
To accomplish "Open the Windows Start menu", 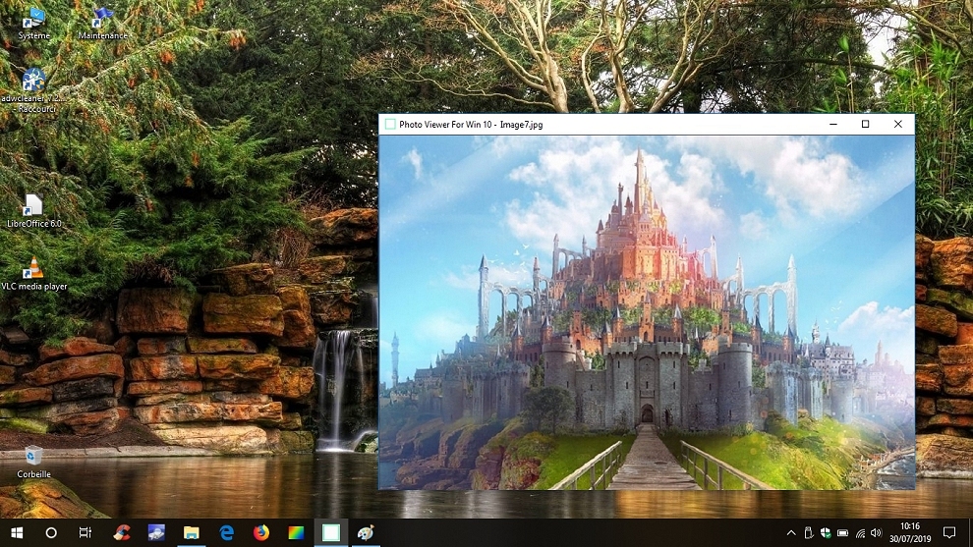I will point(17,532).
